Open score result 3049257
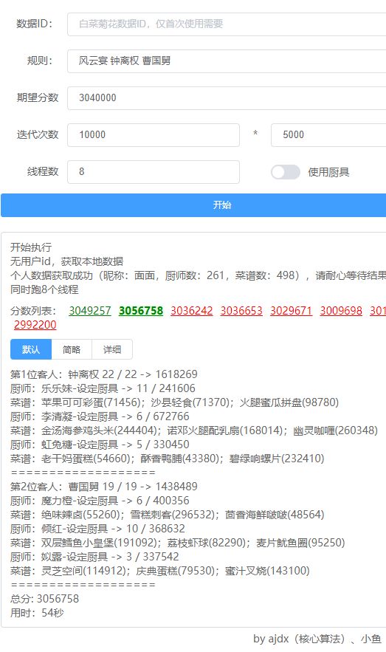 point(90,311)
